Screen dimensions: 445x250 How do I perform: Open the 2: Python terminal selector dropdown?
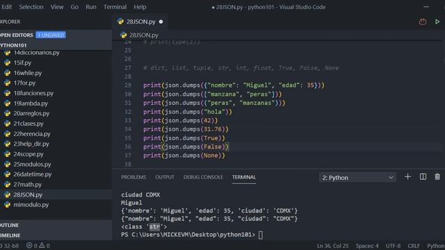(x=357, y=178)
